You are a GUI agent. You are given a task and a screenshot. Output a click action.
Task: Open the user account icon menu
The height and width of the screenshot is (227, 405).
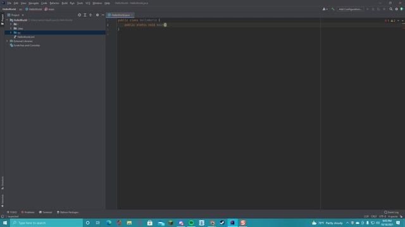[325, 9]
